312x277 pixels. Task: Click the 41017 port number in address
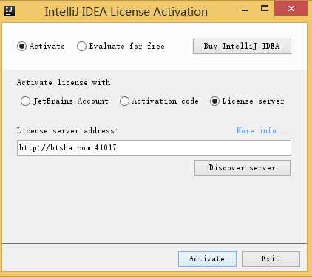(106, 147)
